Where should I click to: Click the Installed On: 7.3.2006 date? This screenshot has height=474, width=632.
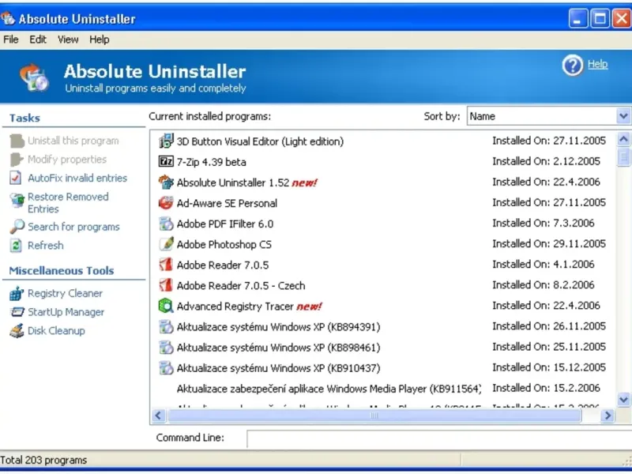[x=544, y=223]
